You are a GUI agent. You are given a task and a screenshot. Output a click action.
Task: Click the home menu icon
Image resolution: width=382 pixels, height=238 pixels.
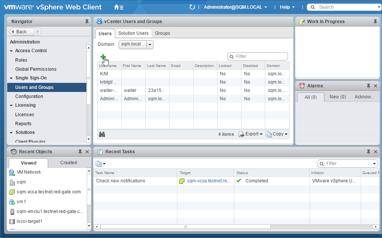point(118,7)
